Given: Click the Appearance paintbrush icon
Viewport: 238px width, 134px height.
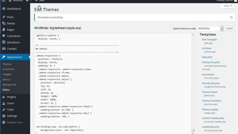Looking at the screenshot, I should click(x=4, y=57).
